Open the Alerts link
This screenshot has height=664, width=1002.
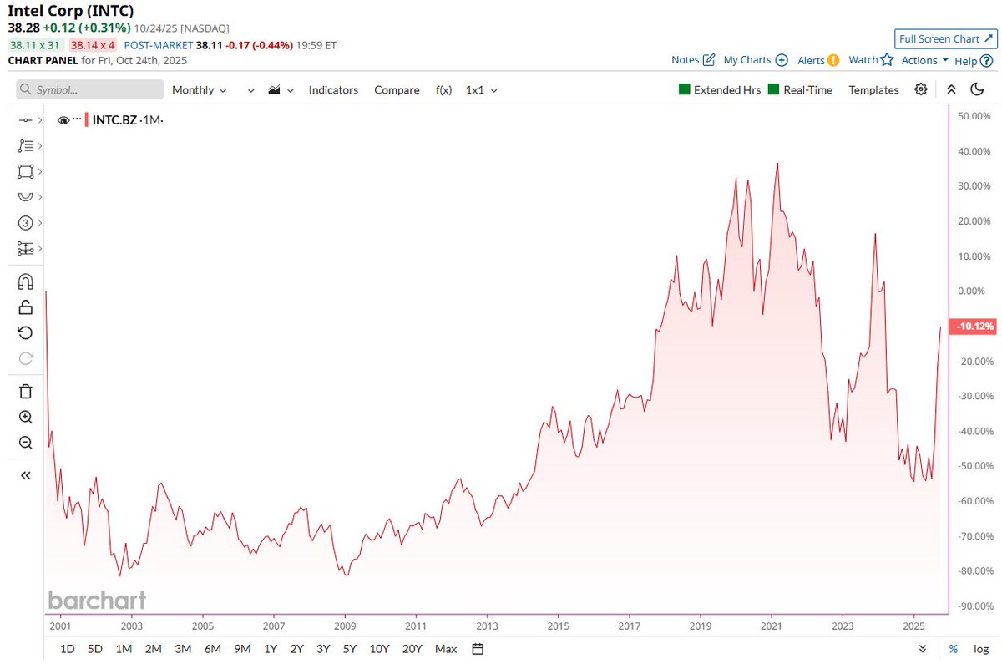click(818, 60)
